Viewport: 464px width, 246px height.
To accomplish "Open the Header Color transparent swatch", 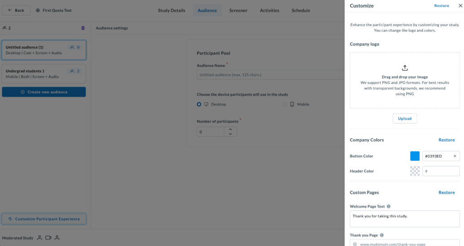I will click(x=415, y=171).
